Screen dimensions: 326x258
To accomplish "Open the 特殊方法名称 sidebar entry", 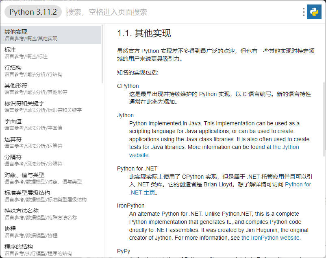I will [x=51, y=214].
